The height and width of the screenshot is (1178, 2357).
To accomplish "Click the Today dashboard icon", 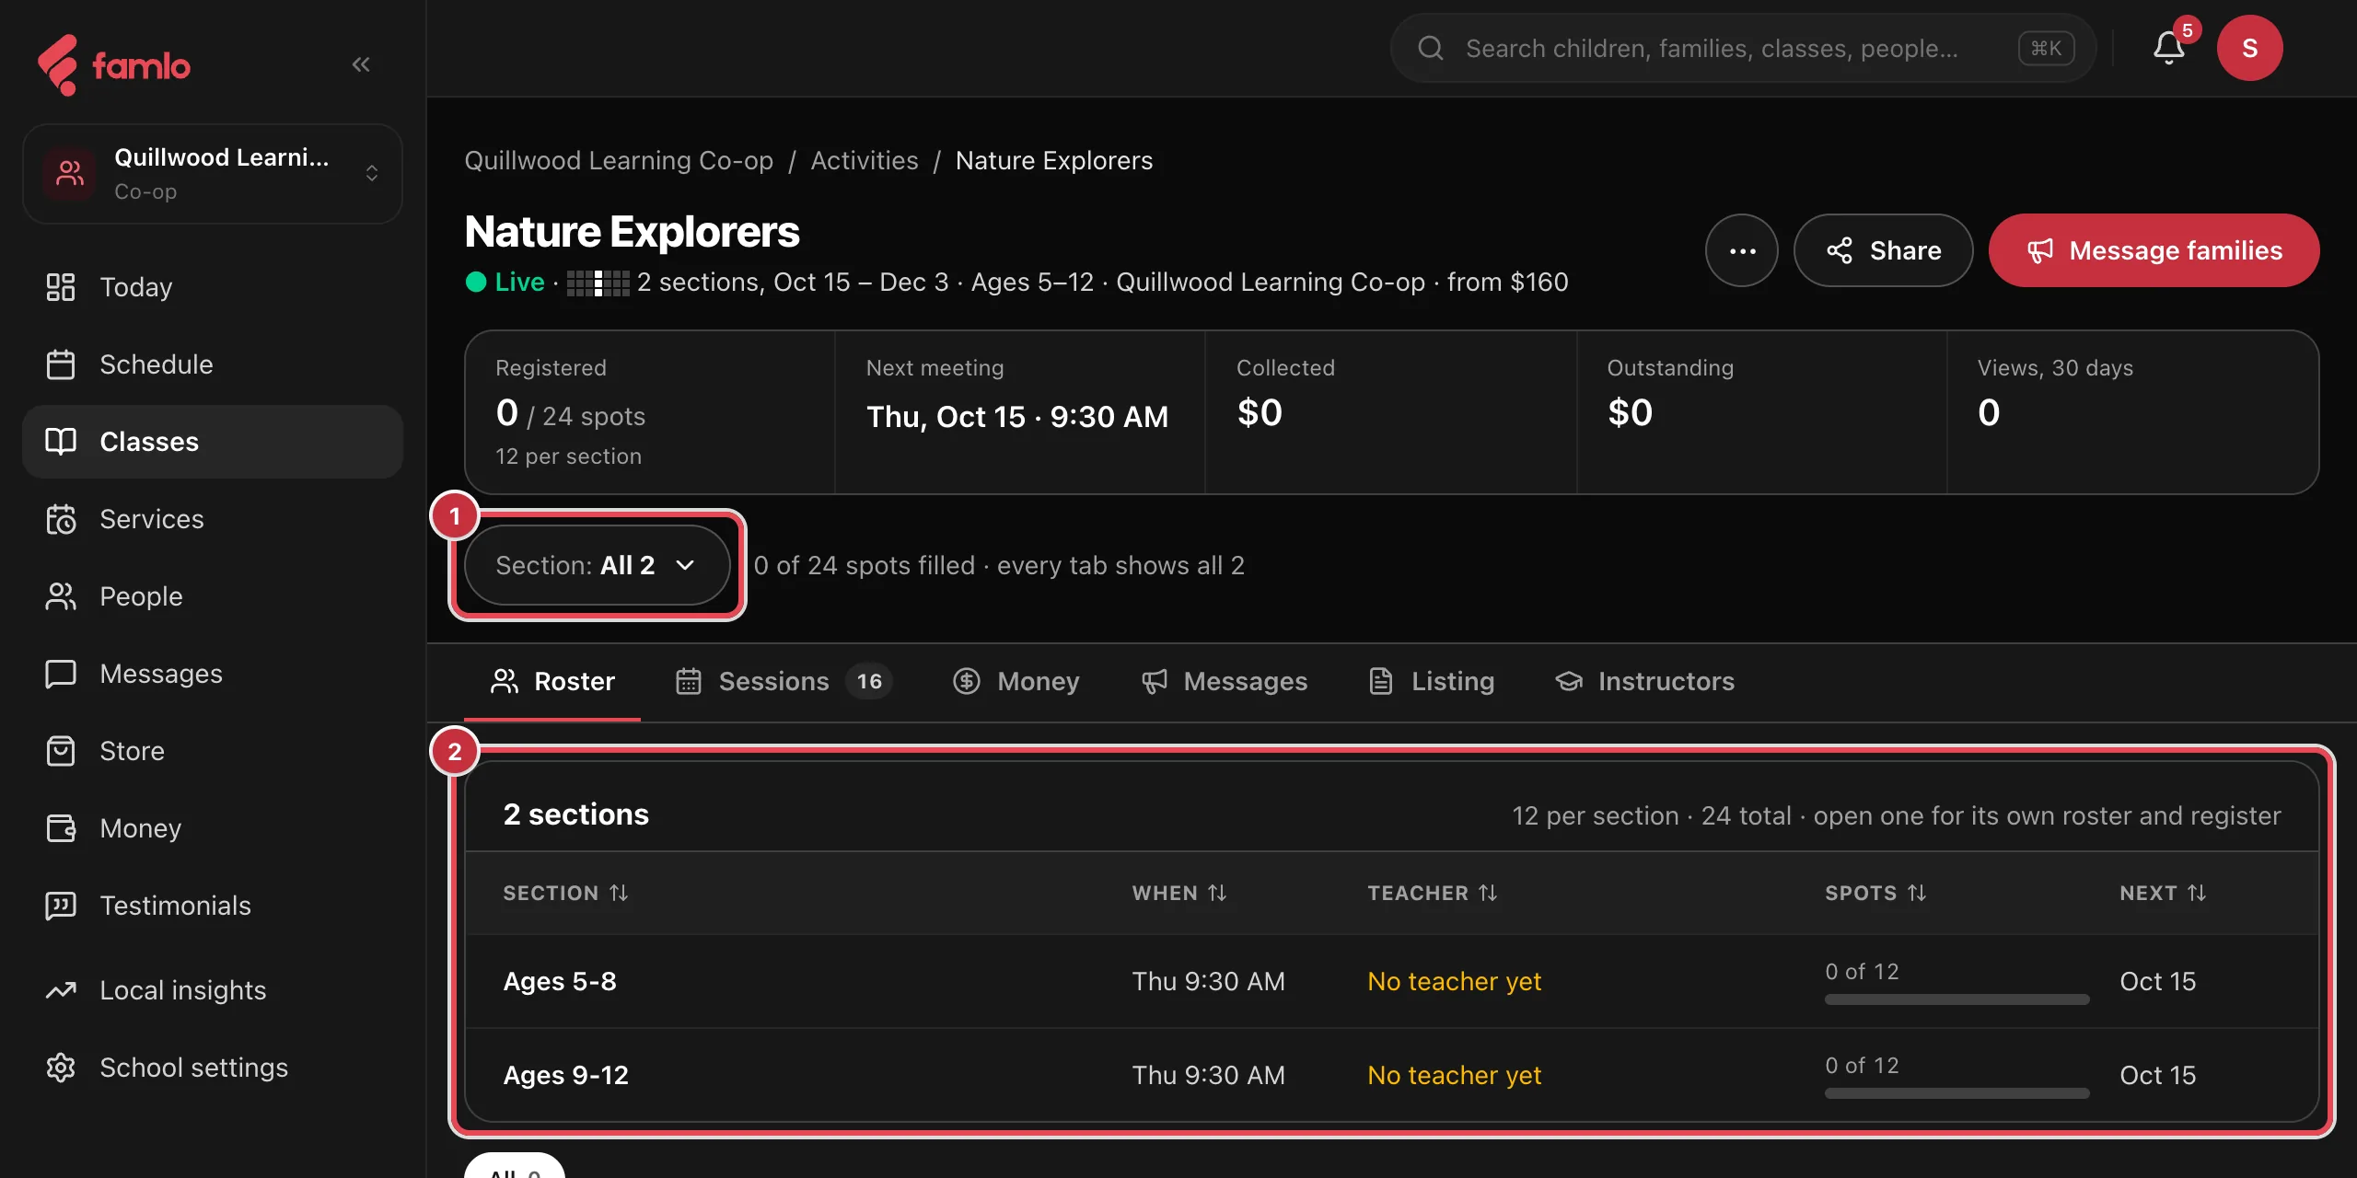I will pos(61,287).
